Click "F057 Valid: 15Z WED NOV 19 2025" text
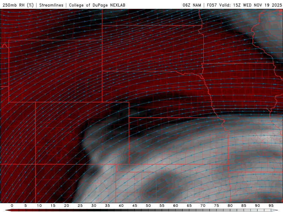283x212 pixels. pos(244,5)
